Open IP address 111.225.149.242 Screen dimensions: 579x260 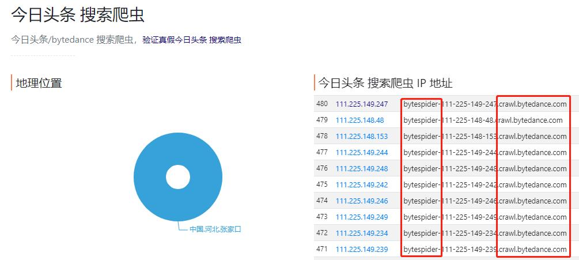pos(362,184)
